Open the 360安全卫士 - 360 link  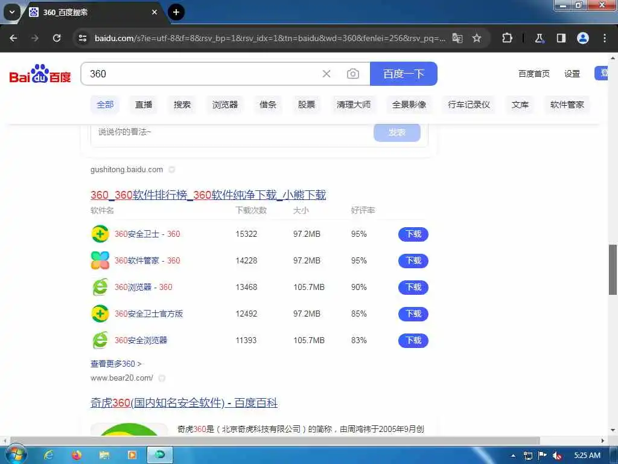(x=147, y=234)
